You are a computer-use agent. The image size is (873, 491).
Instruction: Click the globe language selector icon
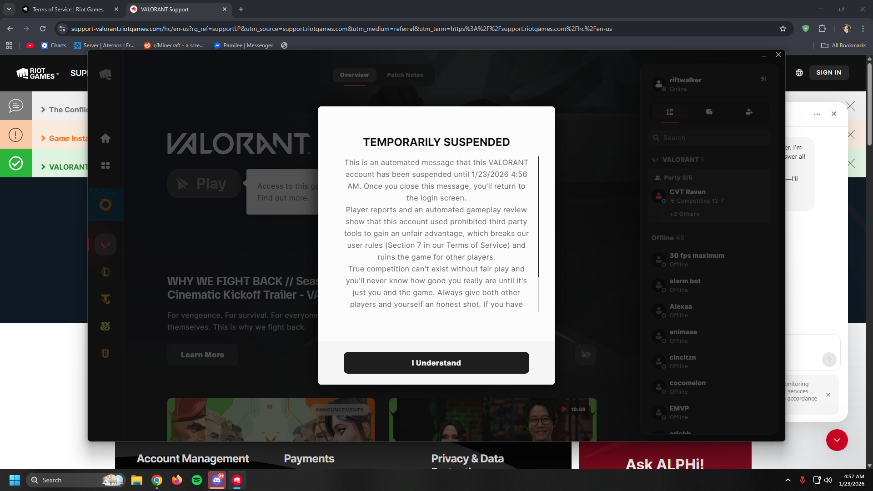799,73
